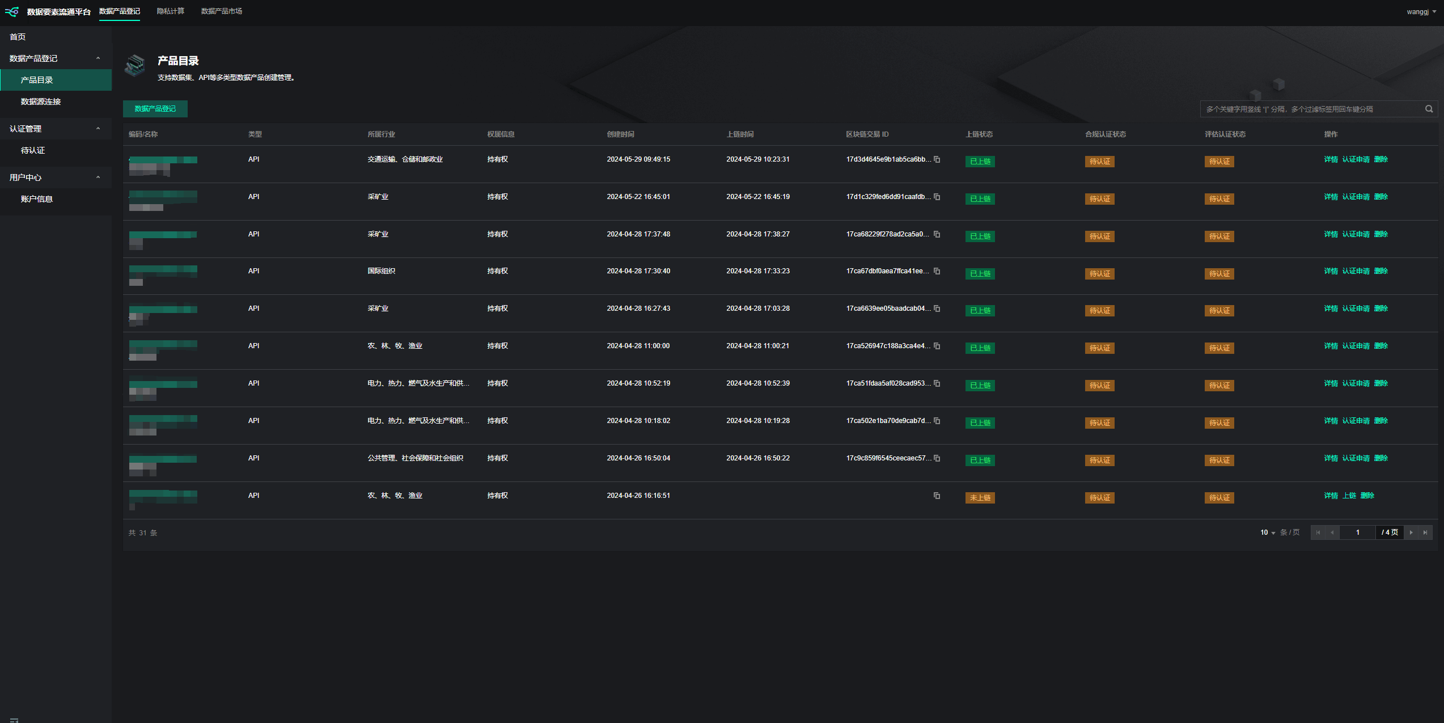1444x723 pixels.
Task: Click the platform logo icon at top left
Action: [12, 11]
